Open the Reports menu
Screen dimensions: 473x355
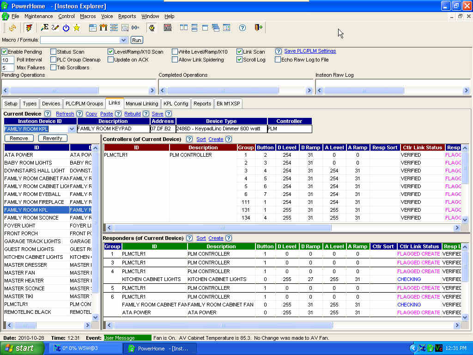(127, 16)
